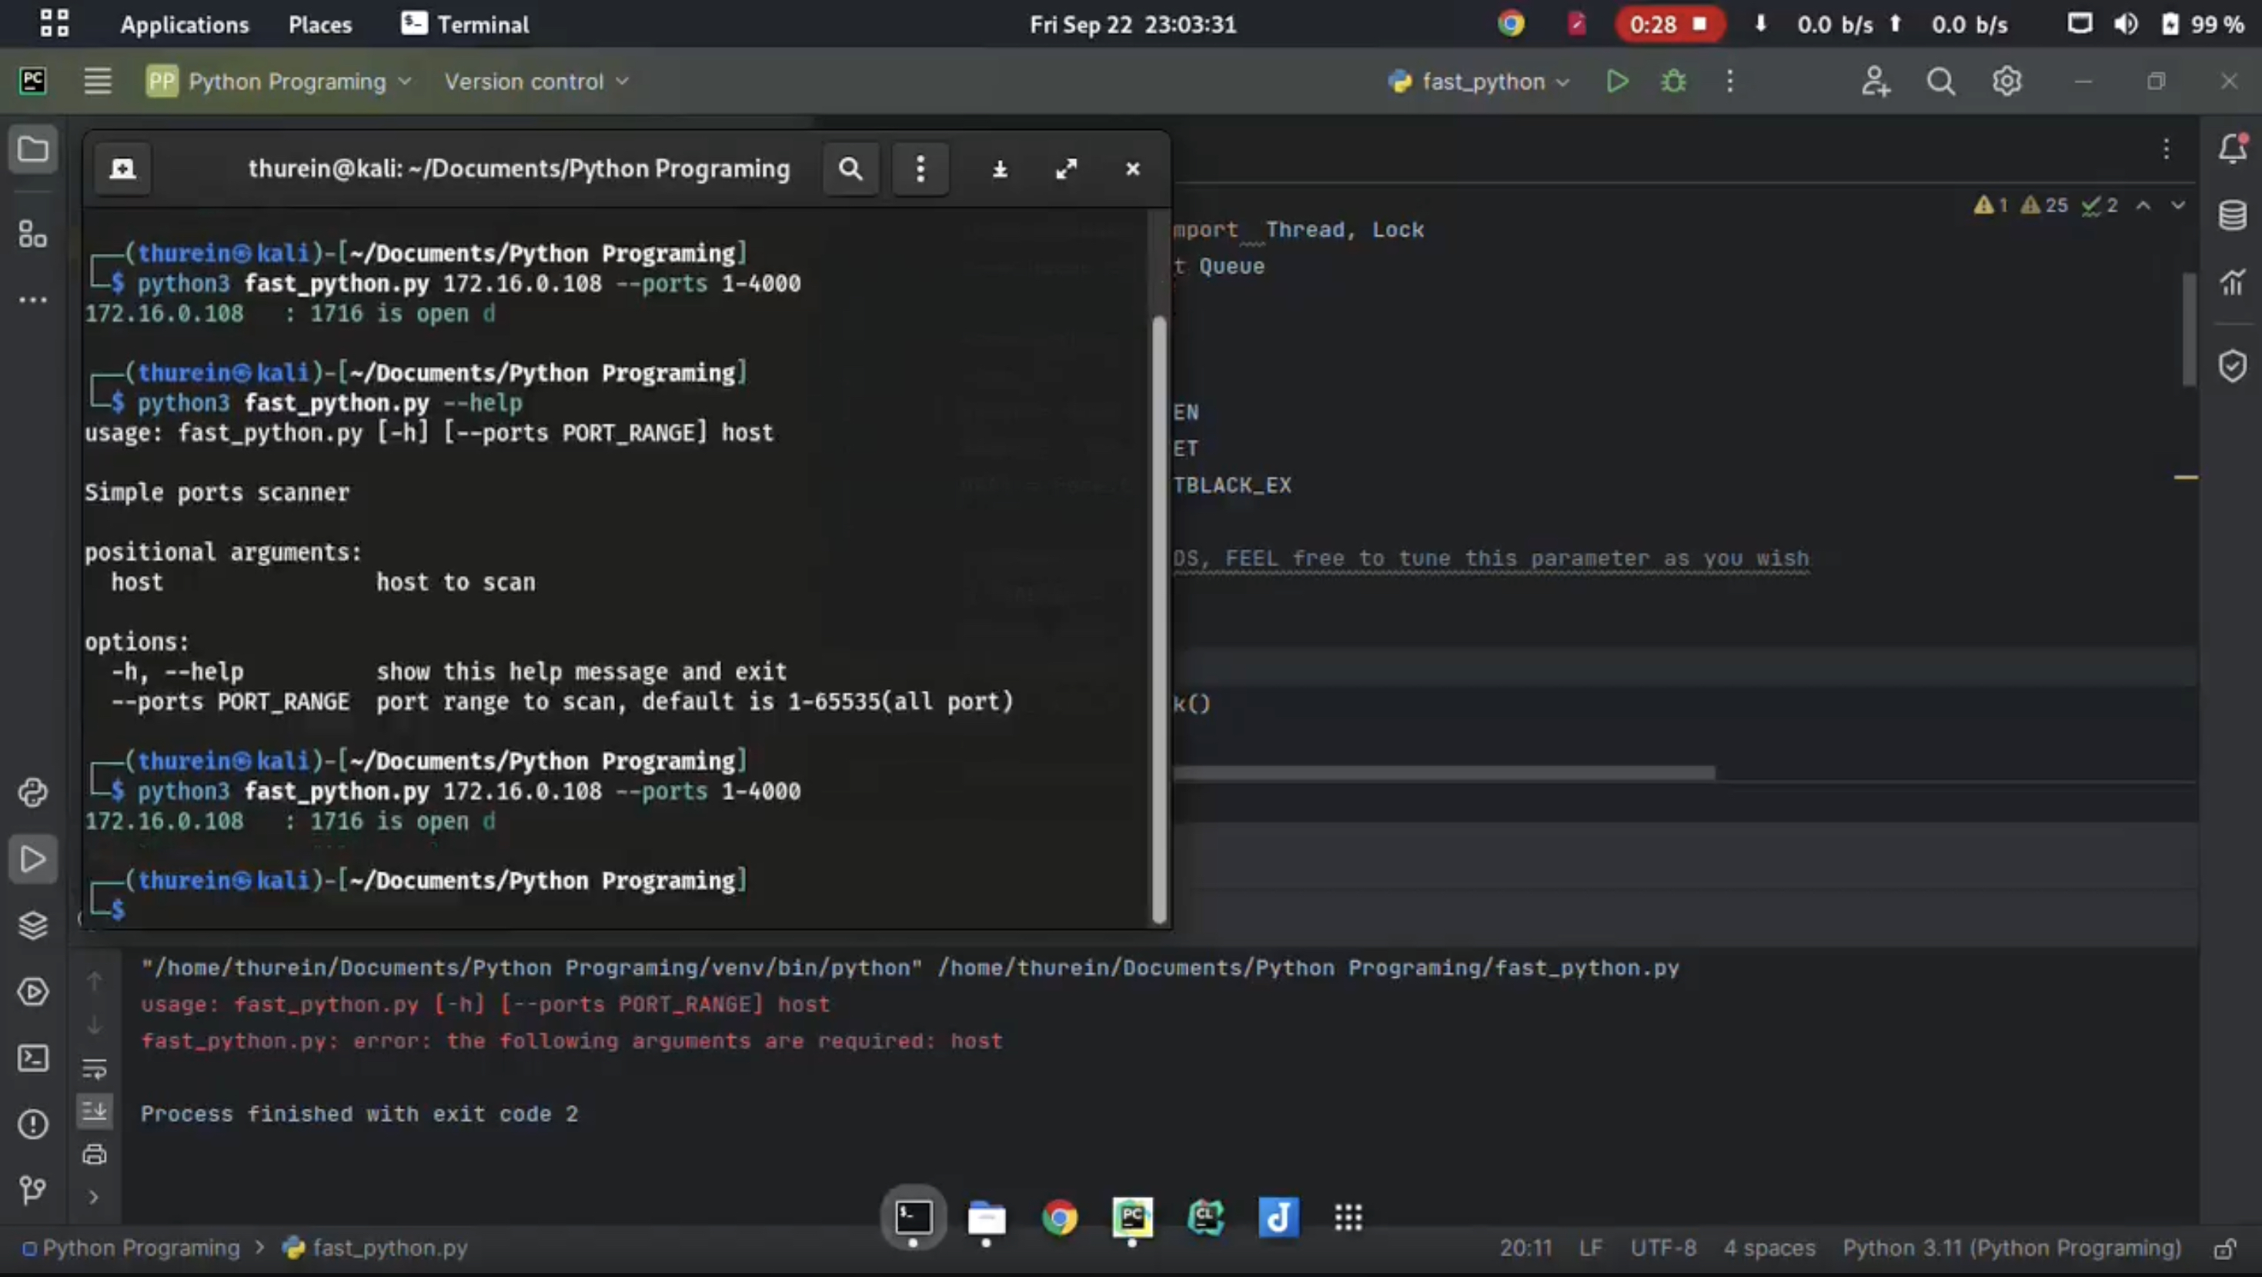Image resolution: width=2262 pixels, height=1277 pixels.
Task: Go to next highlighted error arrow
Action: click(x=2177, y=205)
